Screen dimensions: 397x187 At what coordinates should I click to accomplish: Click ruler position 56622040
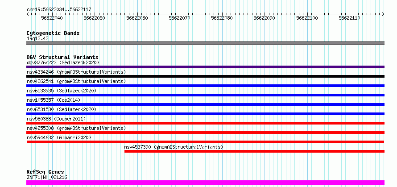(x=52, y=18)
